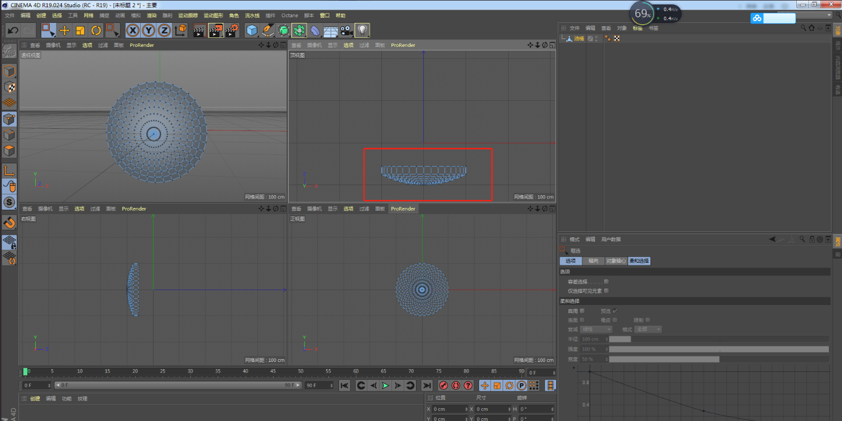842x421 pixels.
Task: Open the Octane menu
Action: tap(290, 16)
